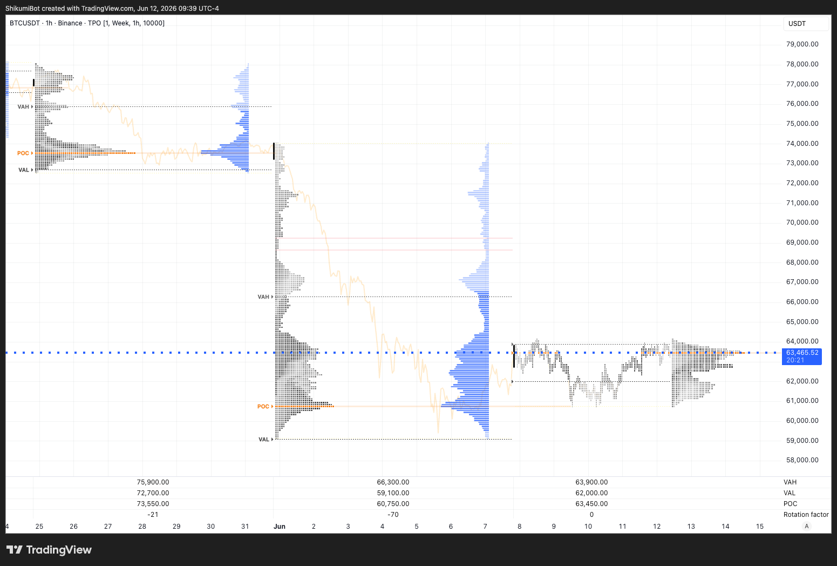837x566 pixels.
Task: Click the 70,000.00 price scale label
Action: (802, 223)
